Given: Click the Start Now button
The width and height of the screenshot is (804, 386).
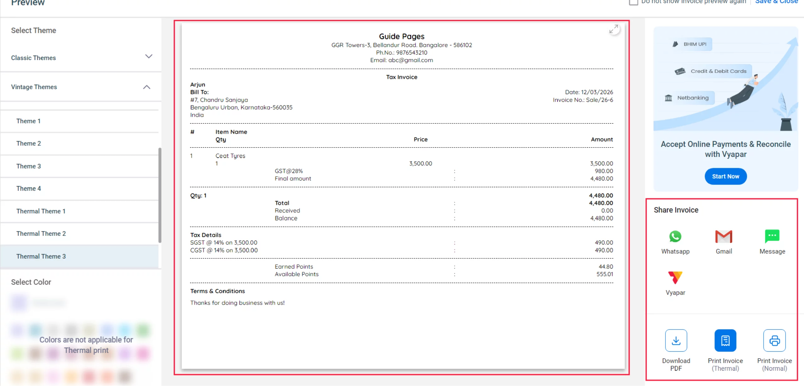Looking at the screenshot, I should coord(725,176).
